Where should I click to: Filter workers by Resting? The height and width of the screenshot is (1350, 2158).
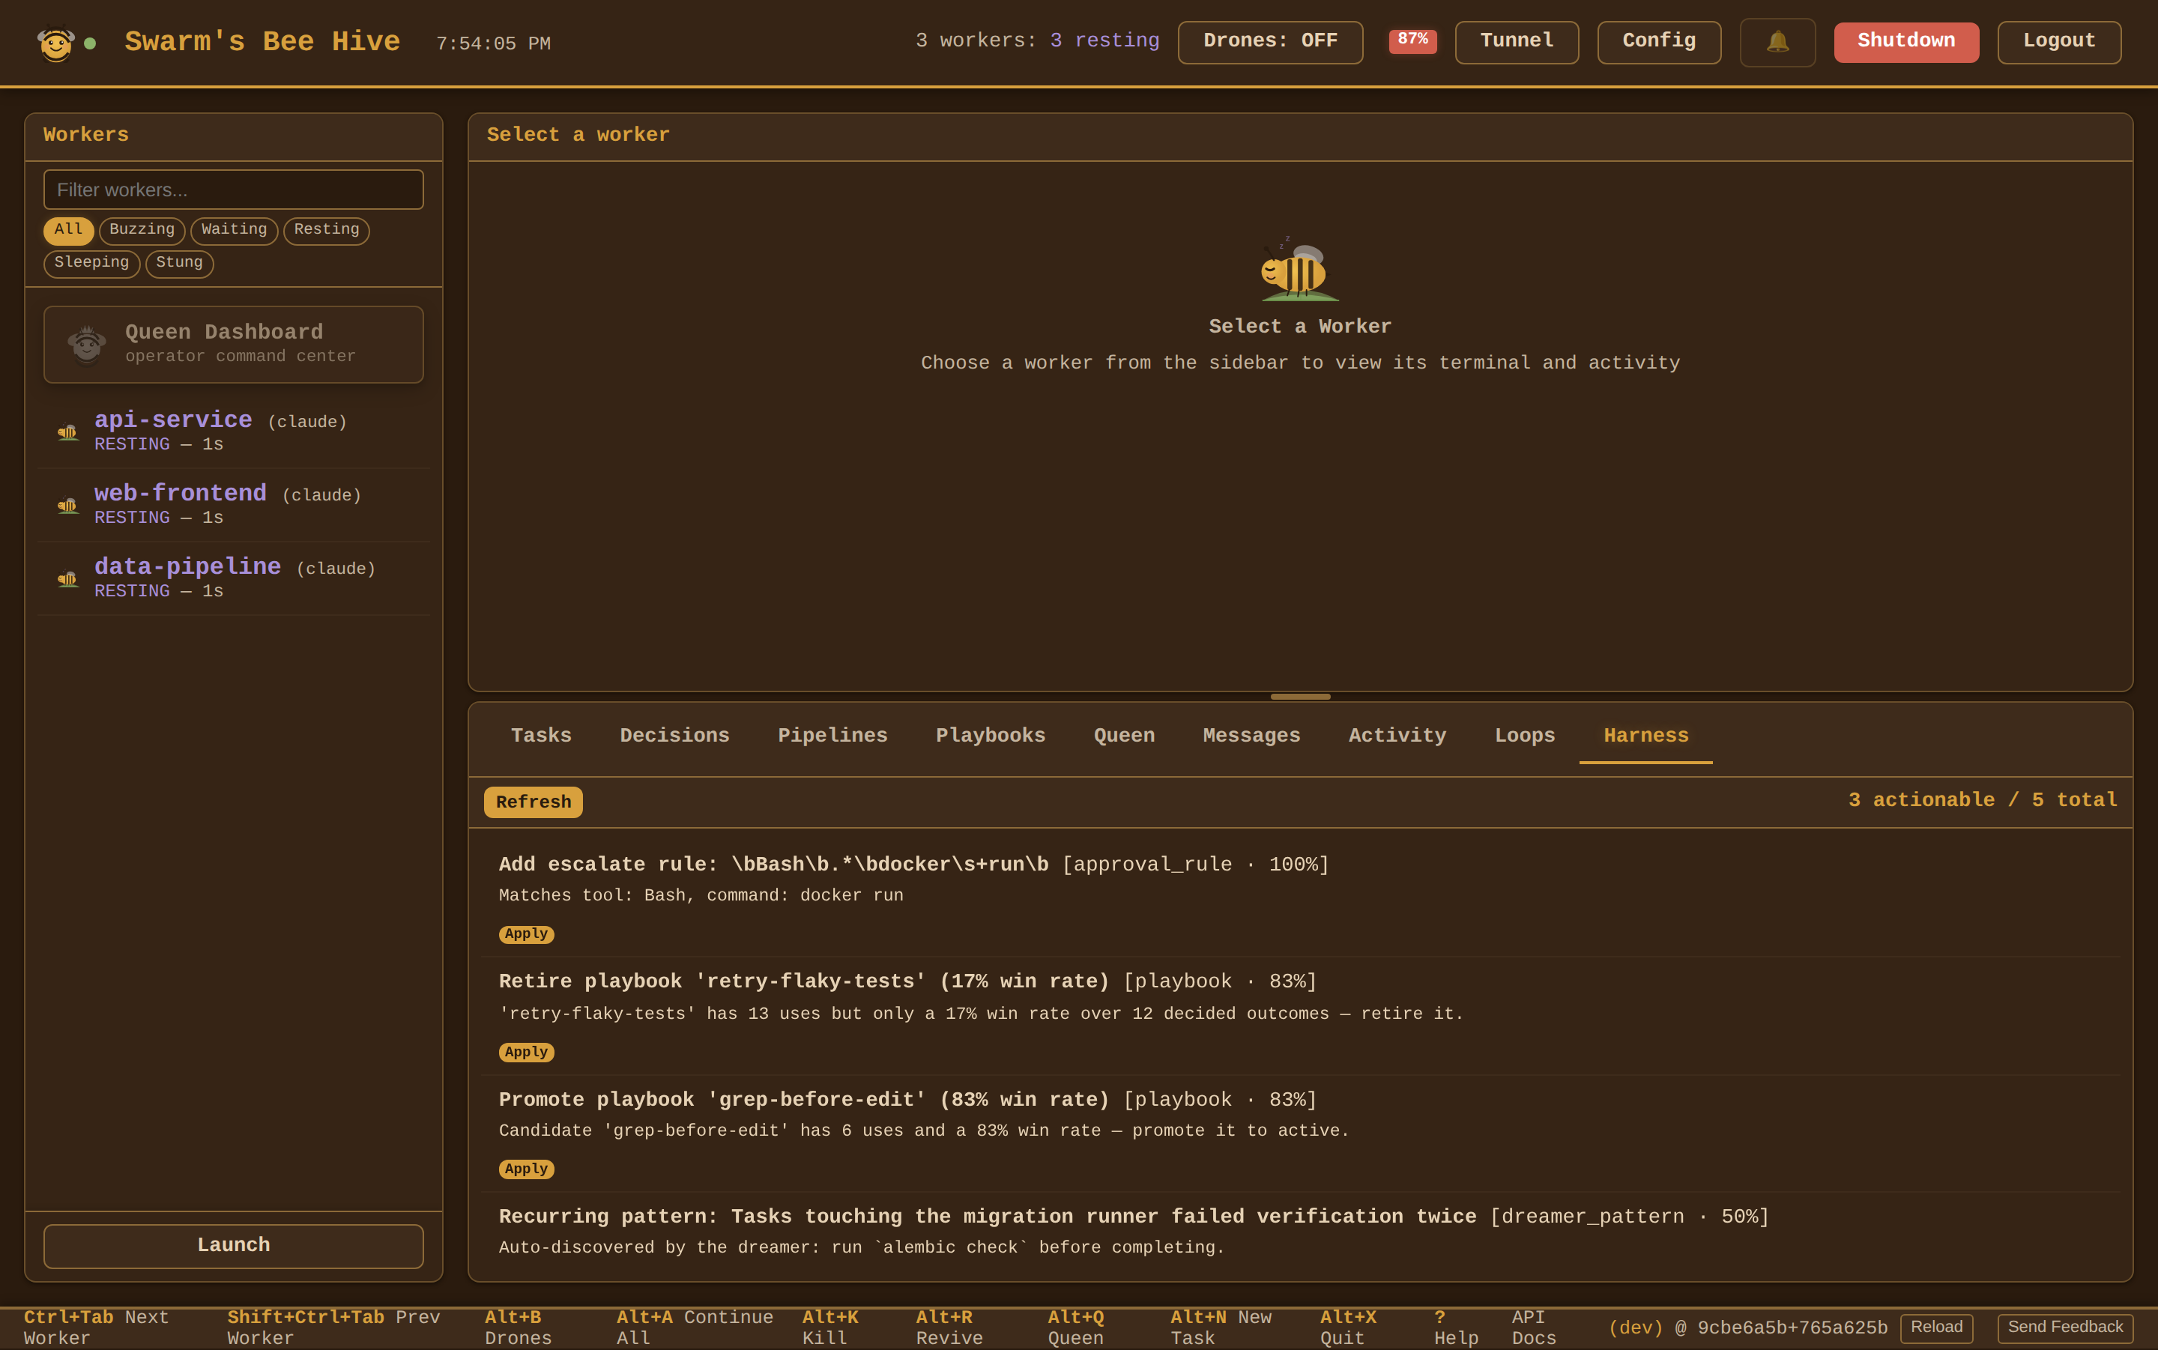pyautogui.click(x=327, y=230)
